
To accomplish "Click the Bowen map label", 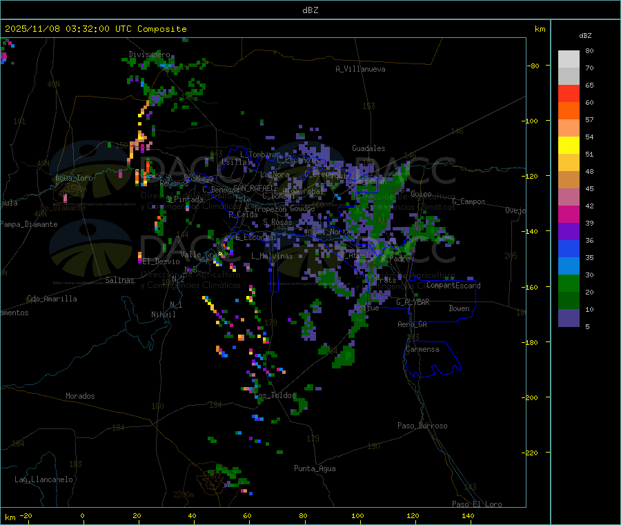I will tap(459, 308).
